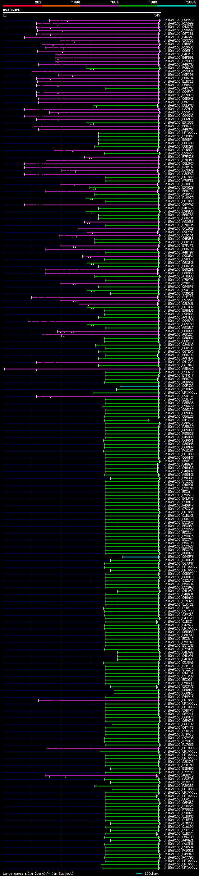
Task: Select the UniRef100_B9NGR3 label
Action: 178,68
